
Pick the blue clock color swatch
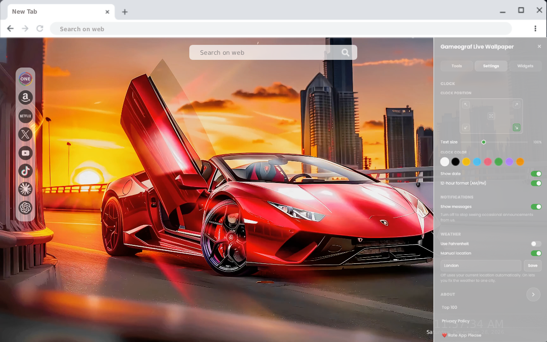coord(477,162)
